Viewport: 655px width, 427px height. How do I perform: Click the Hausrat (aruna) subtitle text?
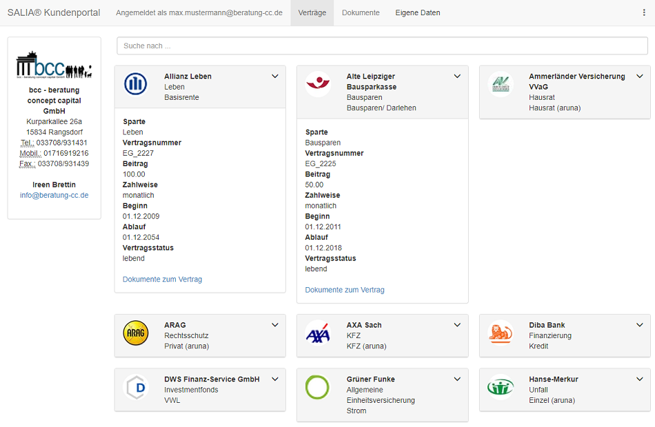(555, 107)
